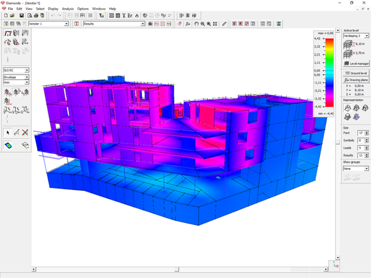Select the arrow pointer selection tool
The image size is (371, 278).
[7, 132]
